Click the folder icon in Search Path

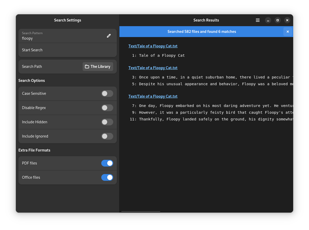click(x=87, y=67)
